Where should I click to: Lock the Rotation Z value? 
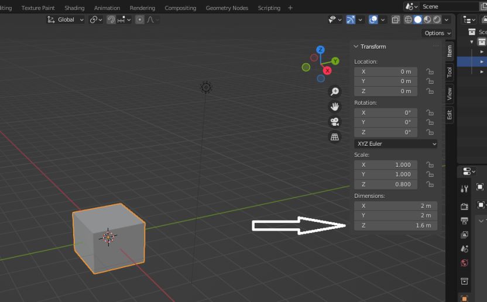pyautogui.click(x=430, y=132)
